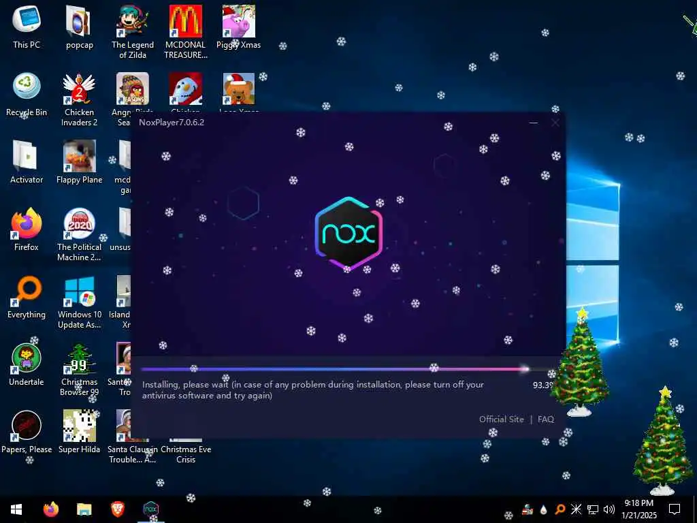Select the Super Hilda desktop icon
Viewport: 697px width, 523px height.
pos(79,431)
